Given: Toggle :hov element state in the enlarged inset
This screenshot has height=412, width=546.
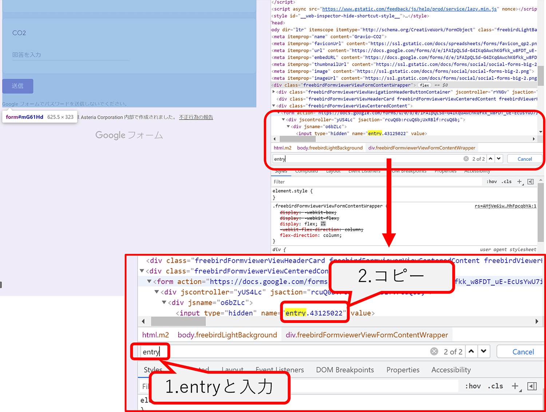Looking at the screenshot, I should coord(473,386).
